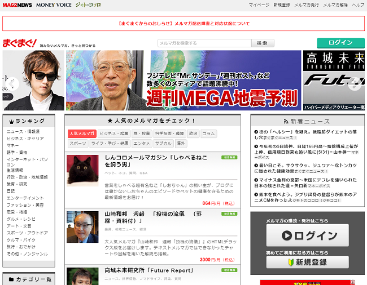Click RSS icon beside 新着ニュース
367x285 pixels.
click(x=286, y=122)
